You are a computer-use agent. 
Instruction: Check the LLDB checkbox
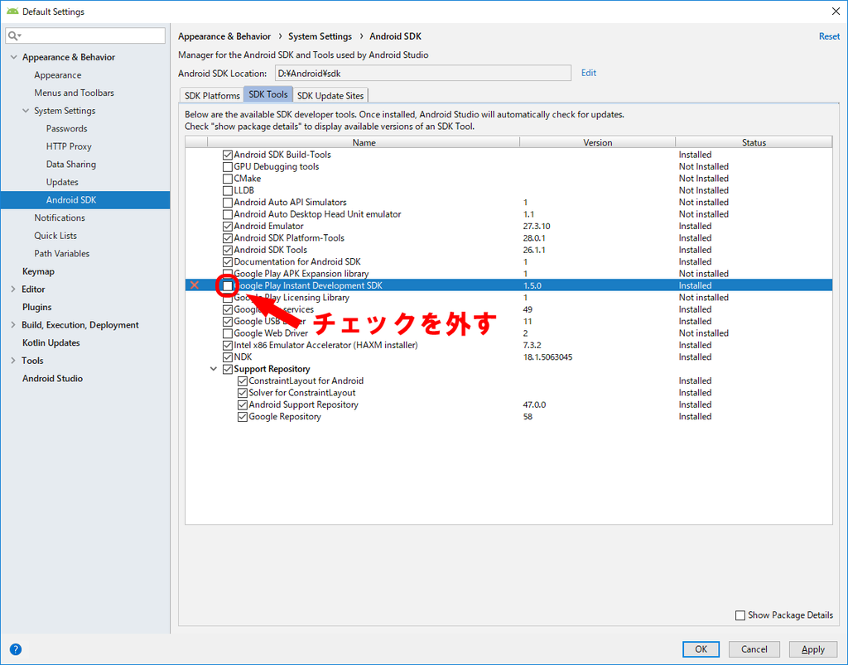228,191
